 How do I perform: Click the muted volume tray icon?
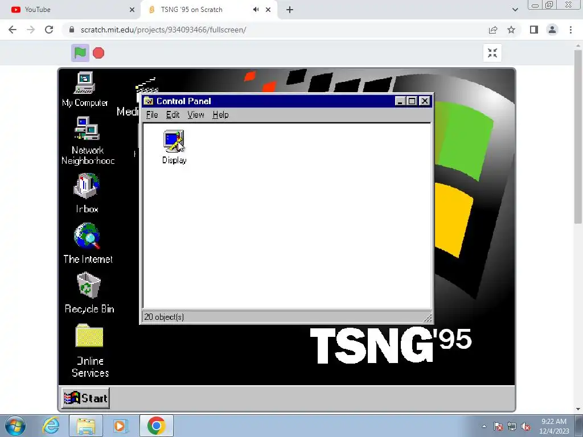pyautogui.click(x=525, y=427)
